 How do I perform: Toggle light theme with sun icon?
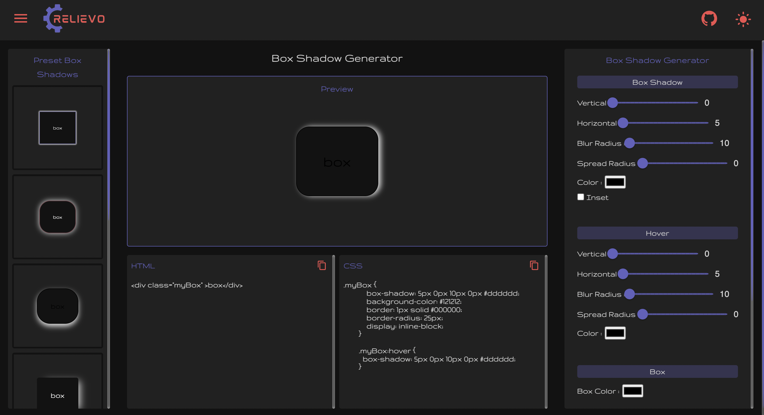(743, 20)
